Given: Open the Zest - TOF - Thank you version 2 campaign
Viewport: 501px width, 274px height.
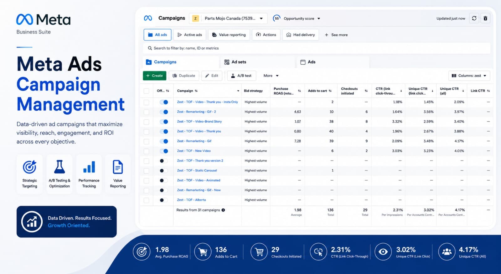Looking at the screenshot, I should (x=200, y=161).
